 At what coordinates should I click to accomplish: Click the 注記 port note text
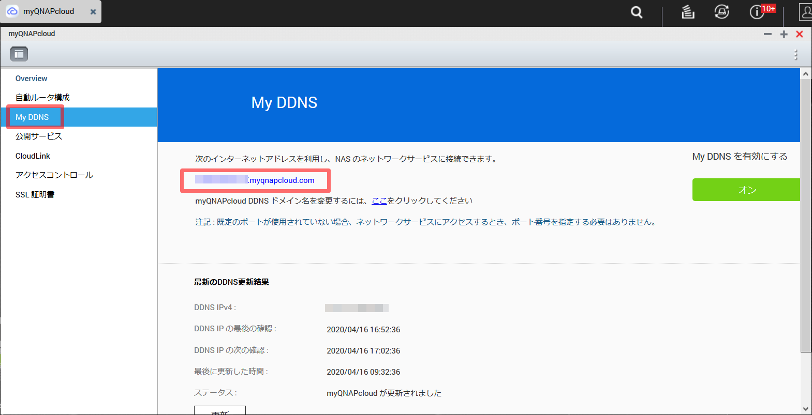point(426,222)
